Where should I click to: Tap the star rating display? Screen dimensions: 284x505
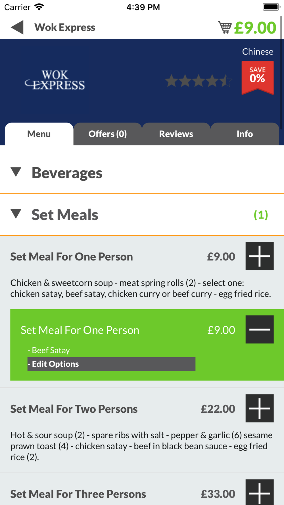click(199, 81)
